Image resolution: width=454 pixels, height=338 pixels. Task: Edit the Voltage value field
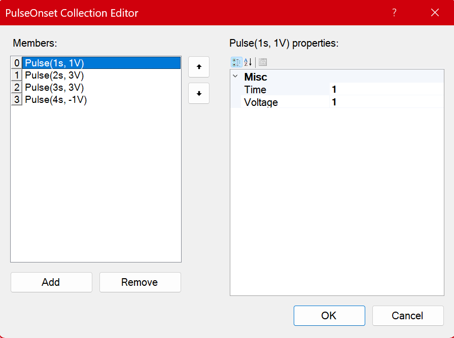(x=386, y=102)
